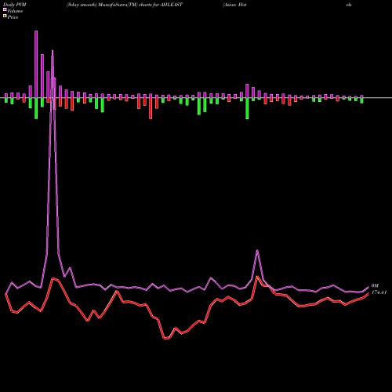Select the 'Price' legend label
This screenshot has width=392, height=392.
click(13, 17)
